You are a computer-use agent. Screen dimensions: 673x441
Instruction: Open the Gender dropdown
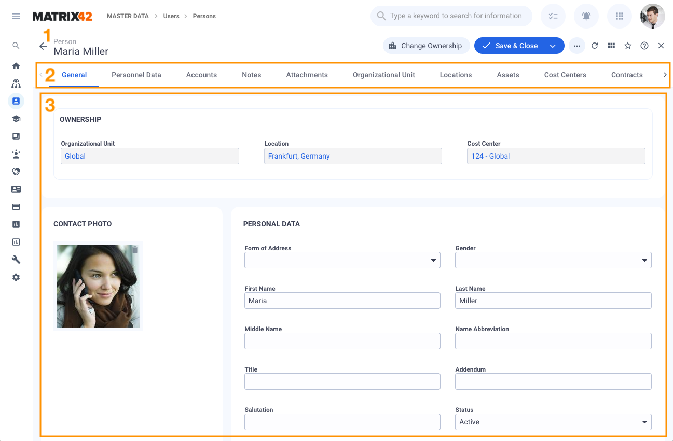click(x=644, y=260)
